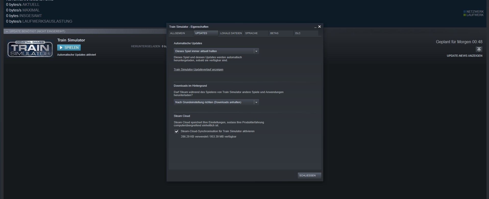Screen dimensions: 489x199
Task: Click the SCHLIESSEN button
Action: (309, 175)
